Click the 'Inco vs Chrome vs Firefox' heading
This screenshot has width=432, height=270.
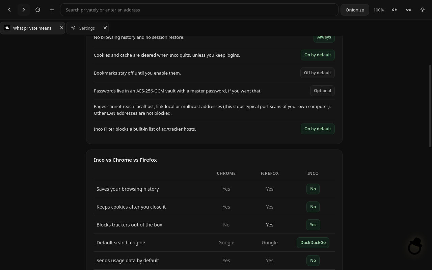[x=125, y=160]
